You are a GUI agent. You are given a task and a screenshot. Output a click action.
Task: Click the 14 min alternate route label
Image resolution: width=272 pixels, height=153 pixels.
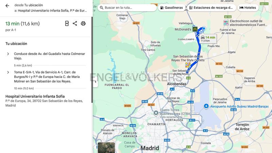coord(208,39)
